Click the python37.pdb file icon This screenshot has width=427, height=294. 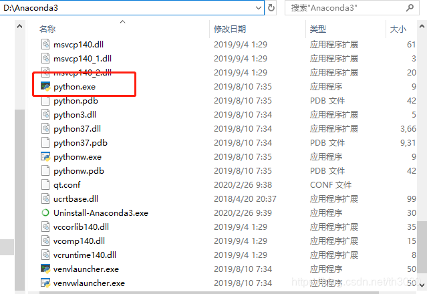coord(45,142)
